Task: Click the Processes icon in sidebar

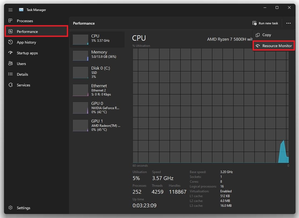Action: [x=10, y=21]
